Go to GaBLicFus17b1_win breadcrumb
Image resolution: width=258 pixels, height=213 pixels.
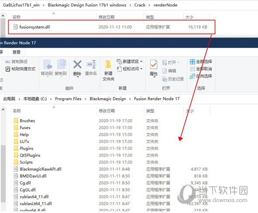[21, 5]
